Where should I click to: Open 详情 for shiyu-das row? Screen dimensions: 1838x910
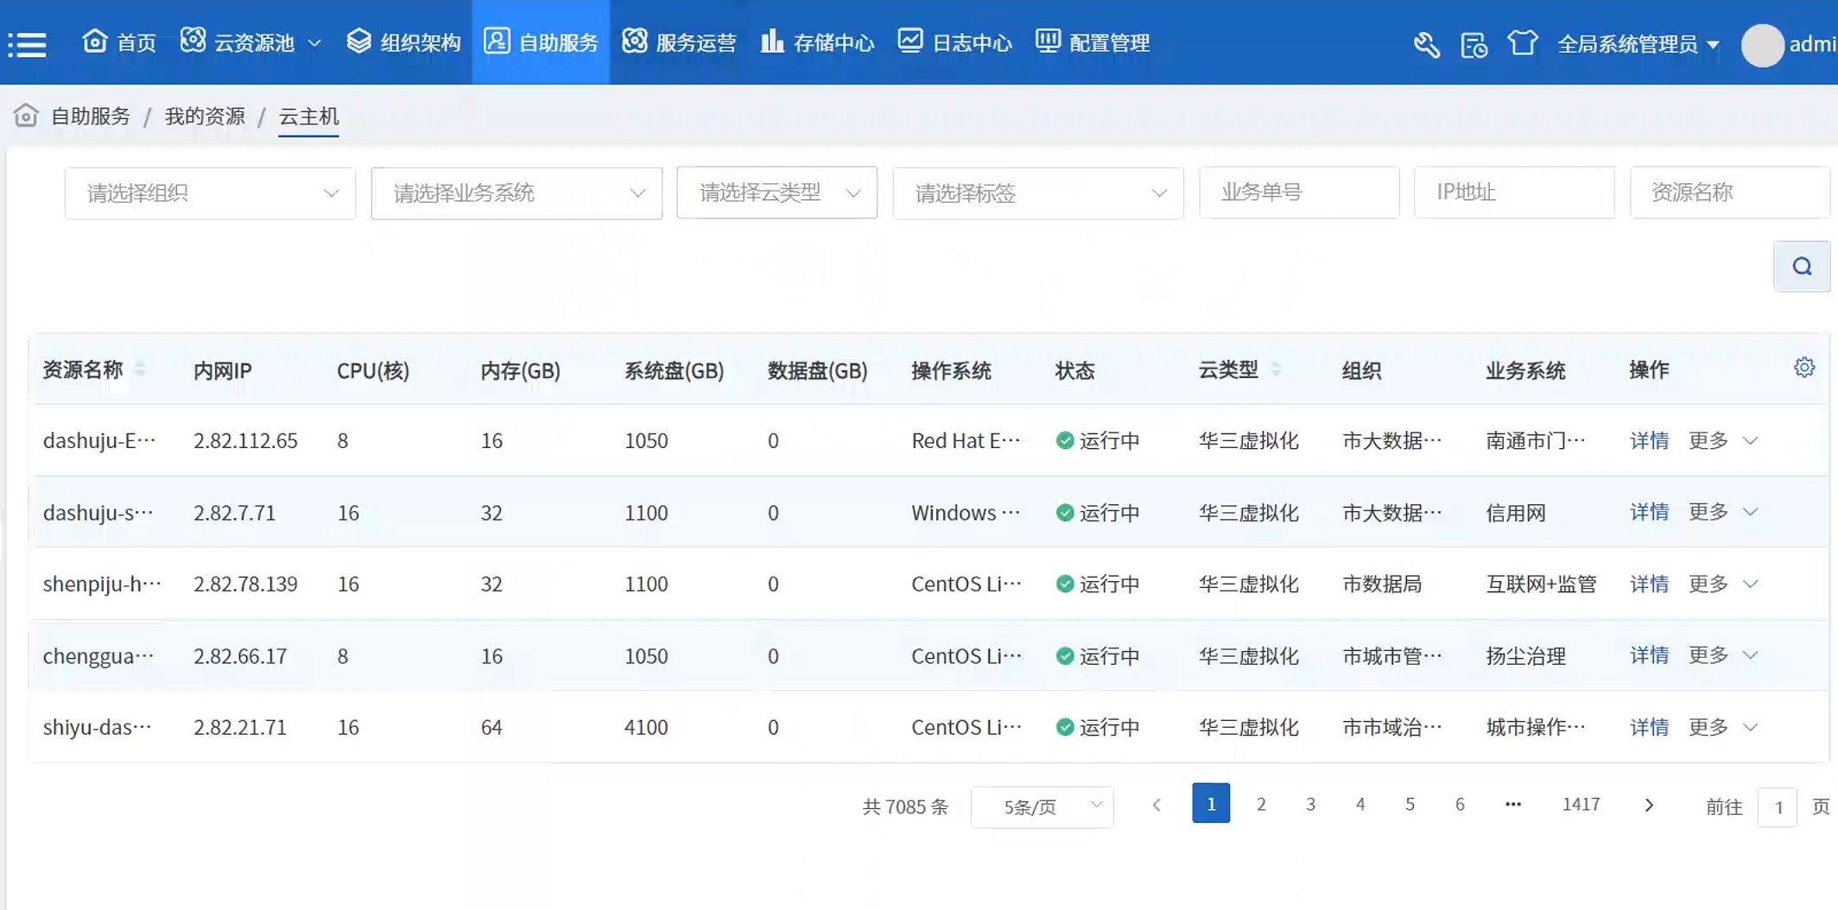(1649, 727)
